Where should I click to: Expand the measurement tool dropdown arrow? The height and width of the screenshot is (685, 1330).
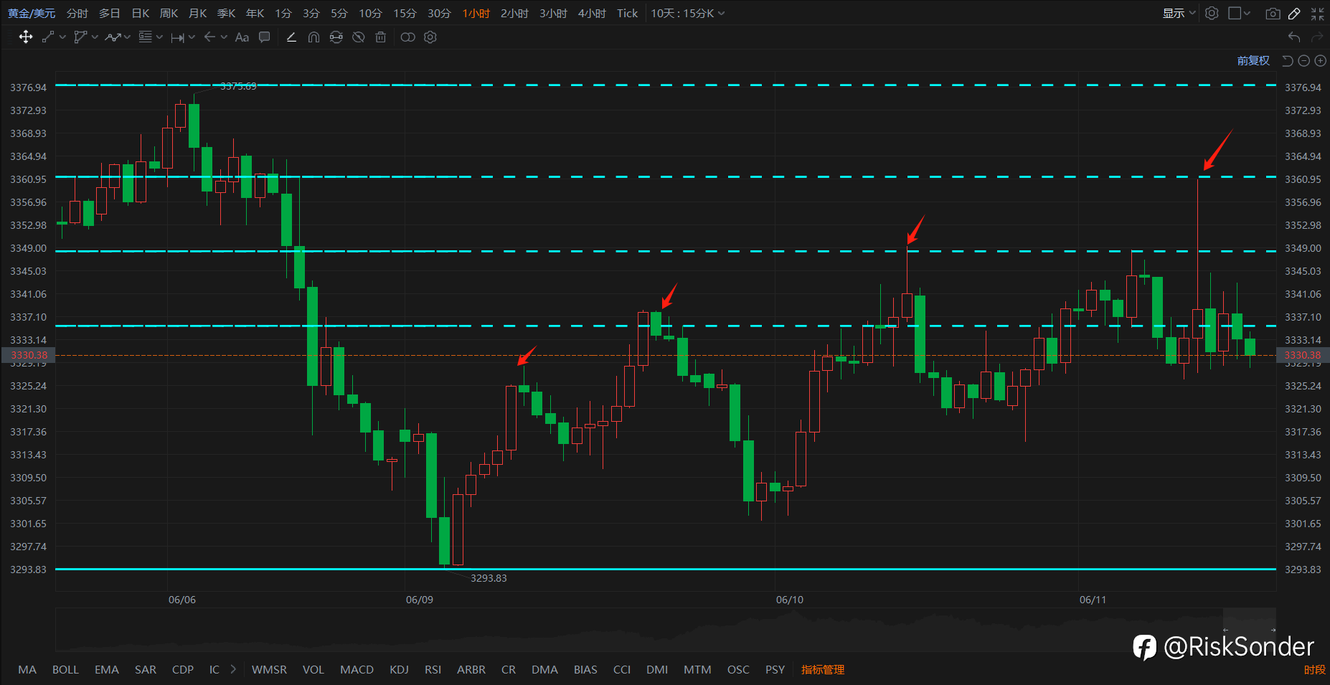192,37
